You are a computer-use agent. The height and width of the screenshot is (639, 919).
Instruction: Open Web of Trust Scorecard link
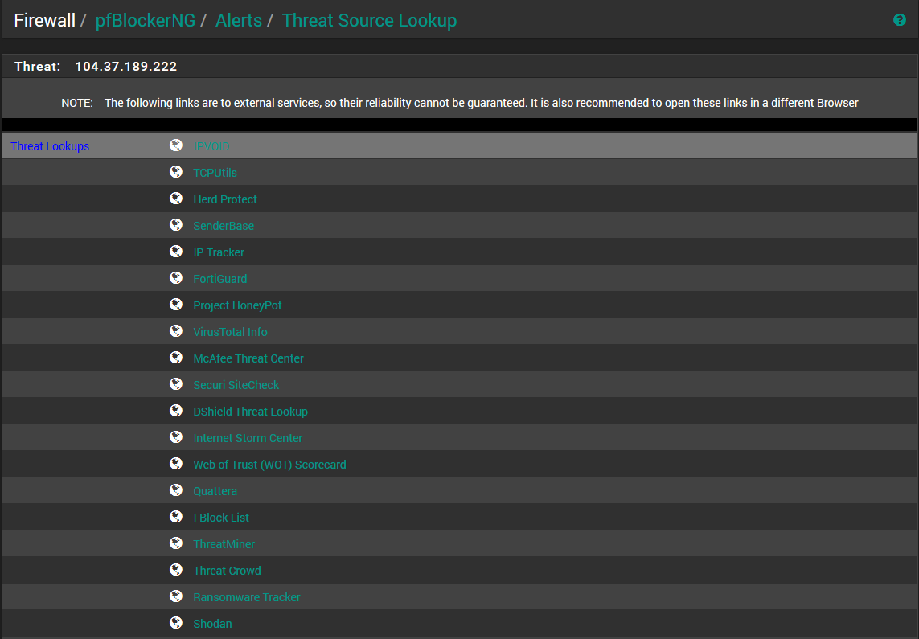(269, 465)
